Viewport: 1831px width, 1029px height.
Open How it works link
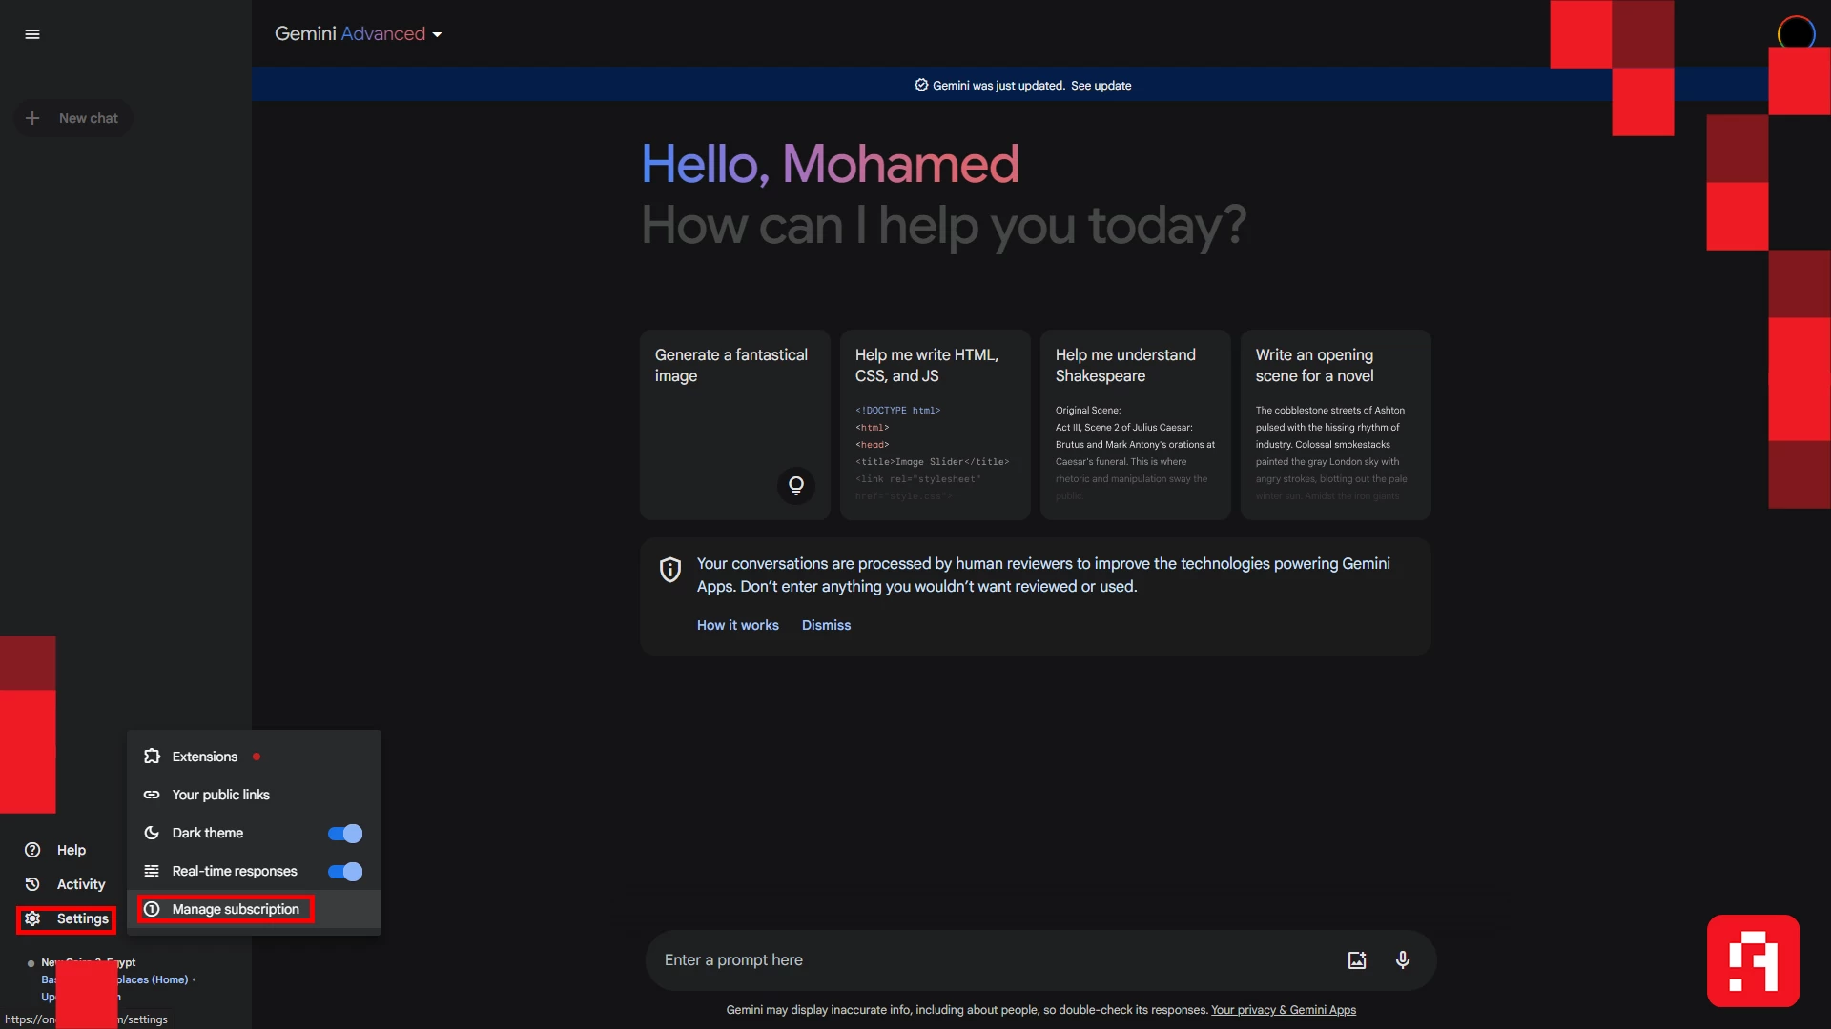(x=737, y=625)
